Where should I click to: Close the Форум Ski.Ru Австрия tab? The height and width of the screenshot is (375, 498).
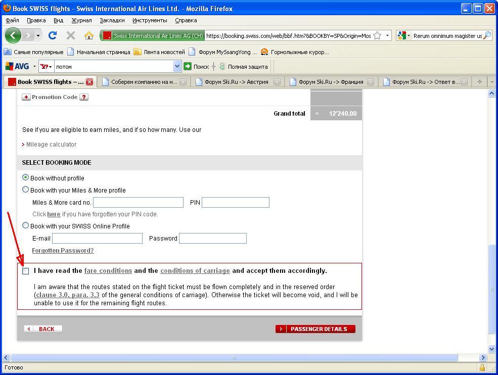click(x=277, y=82)
